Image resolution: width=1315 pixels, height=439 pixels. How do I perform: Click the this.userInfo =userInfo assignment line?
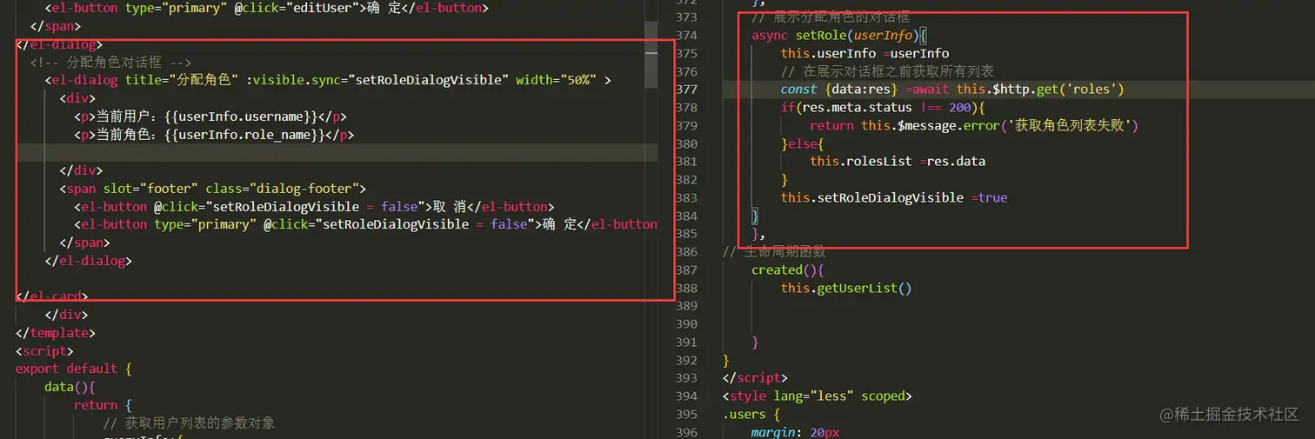pyautogui.click(x=864, y=54)
